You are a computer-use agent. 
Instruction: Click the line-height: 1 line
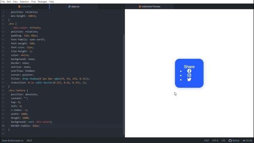click(x=21, y=51)
